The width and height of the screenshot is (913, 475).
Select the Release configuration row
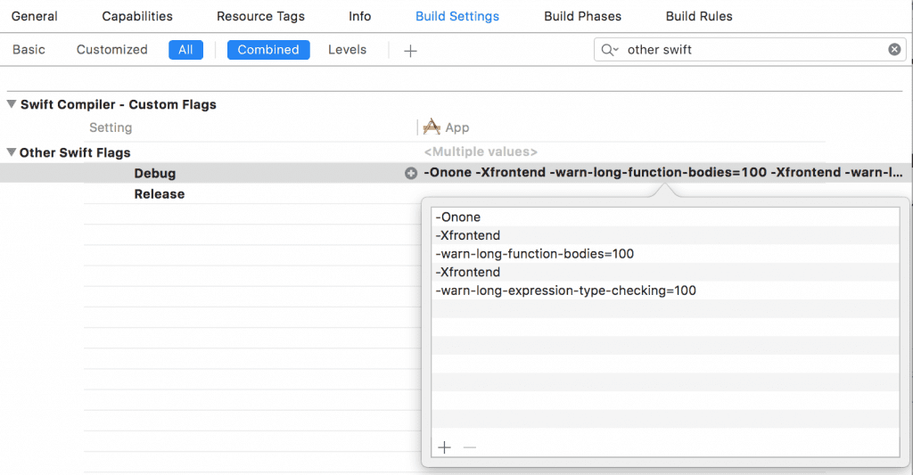click(159, 194)
